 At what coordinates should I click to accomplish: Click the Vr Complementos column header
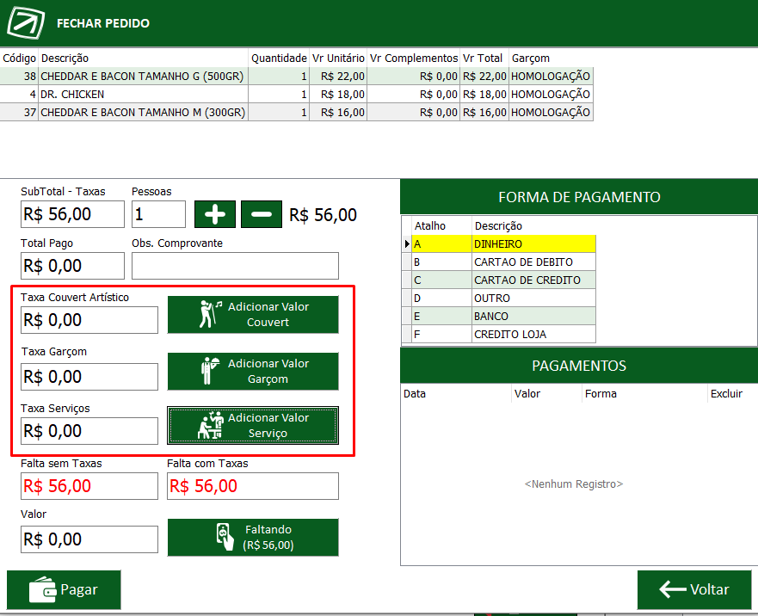pos(414,58)
